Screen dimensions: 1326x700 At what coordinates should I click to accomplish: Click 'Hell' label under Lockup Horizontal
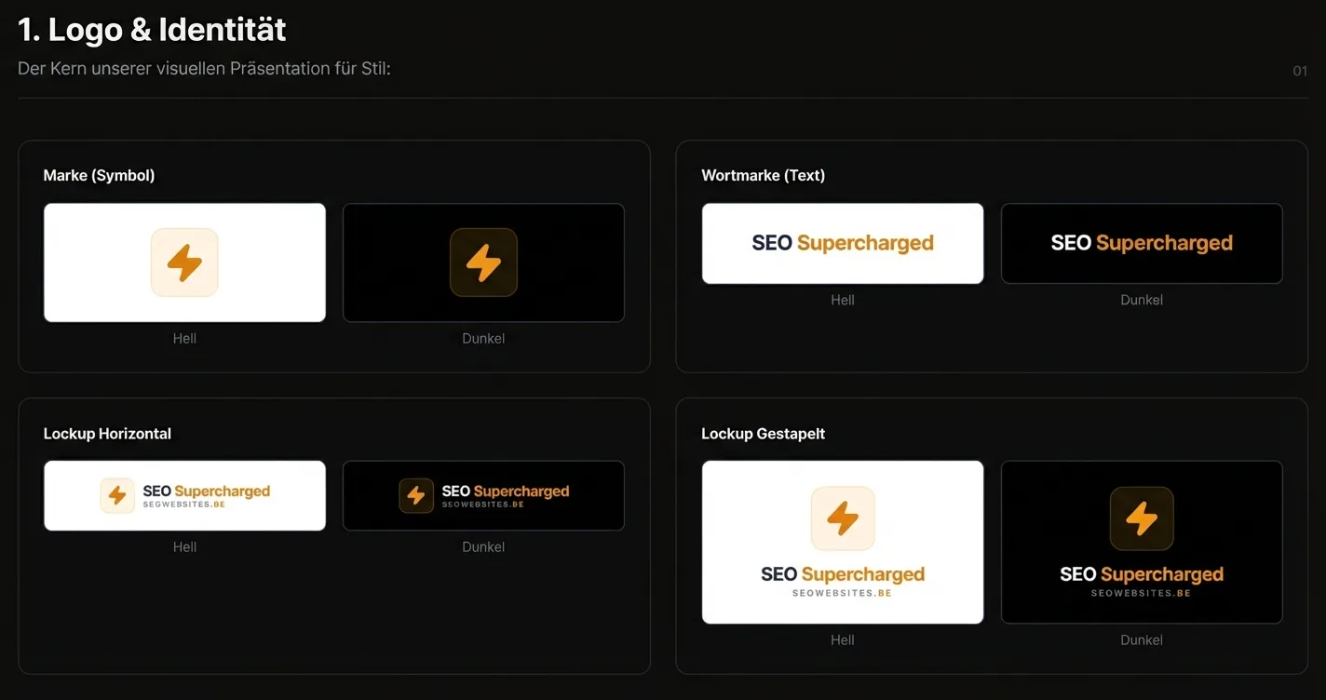click(x=184, y=546)
